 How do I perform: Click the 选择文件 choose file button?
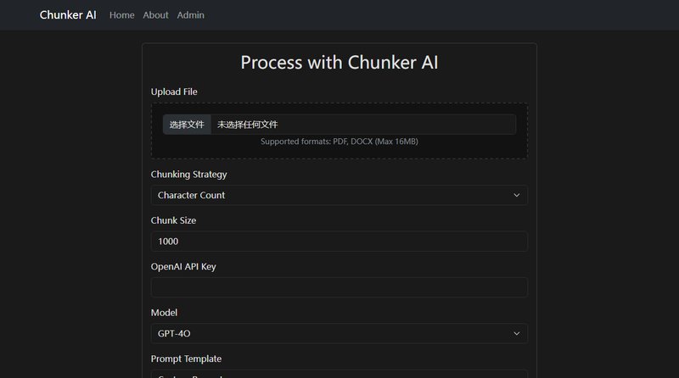[x=187, y=125]
